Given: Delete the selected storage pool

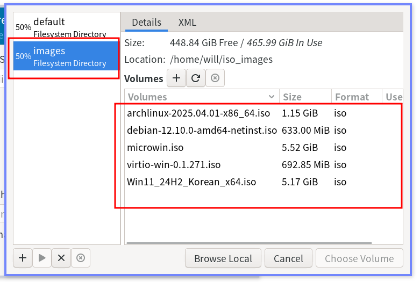Looking at the screenshot, I should [x=81, y=258].
